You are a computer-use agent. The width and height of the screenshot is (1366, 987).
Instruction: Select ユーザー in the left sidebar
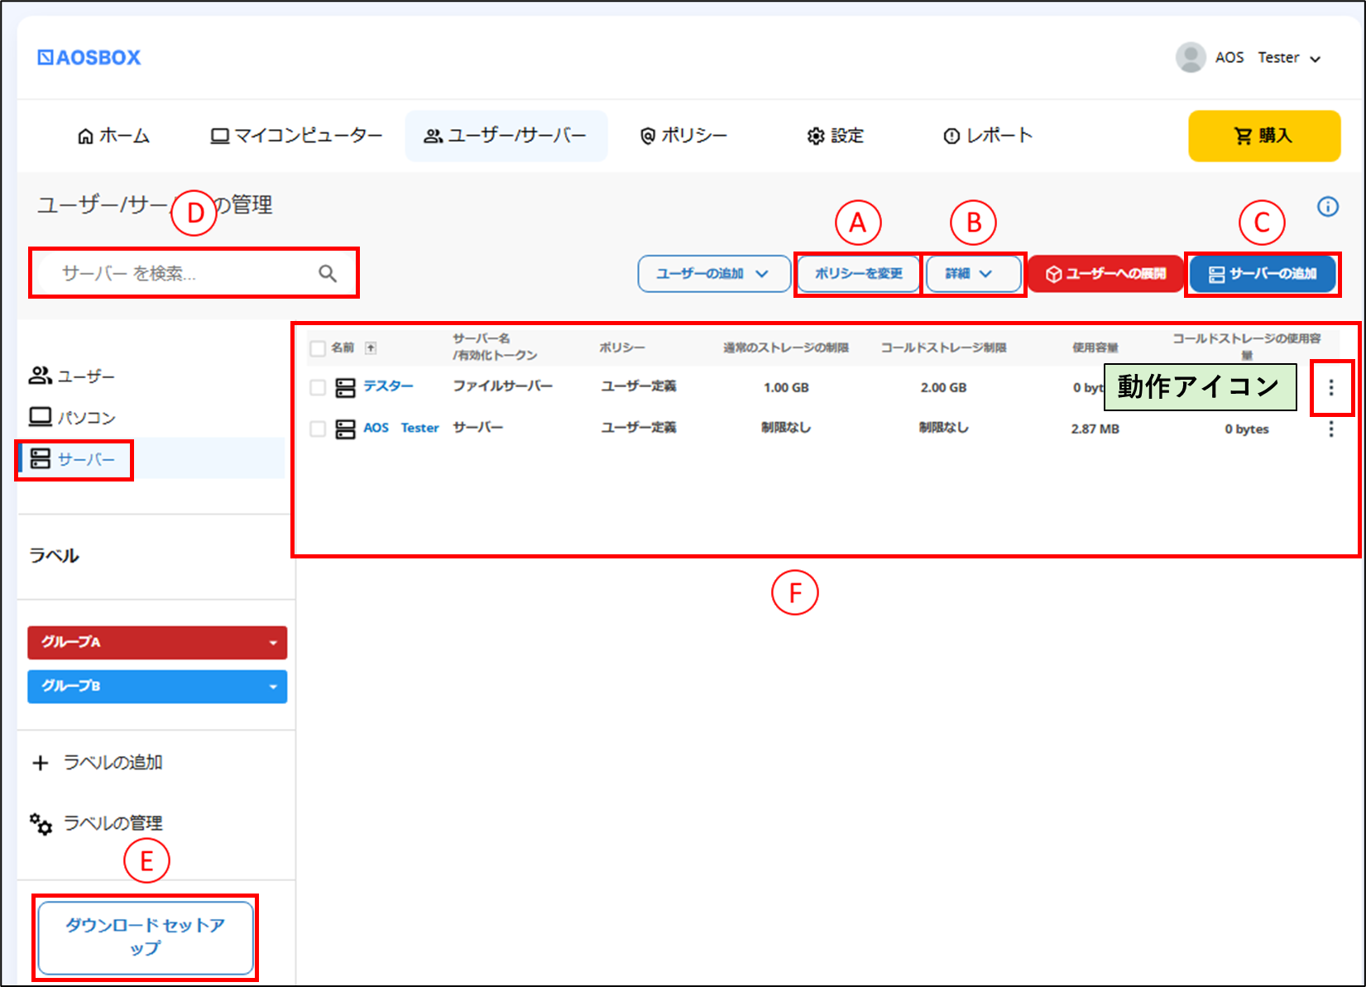(x=72, y=376)
